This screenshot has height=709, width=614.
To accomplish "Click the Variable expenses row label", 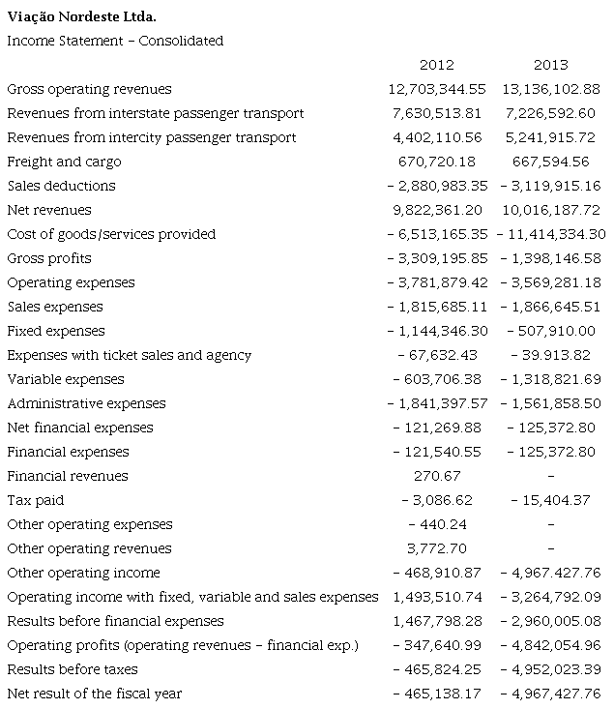I will (66, 379).
